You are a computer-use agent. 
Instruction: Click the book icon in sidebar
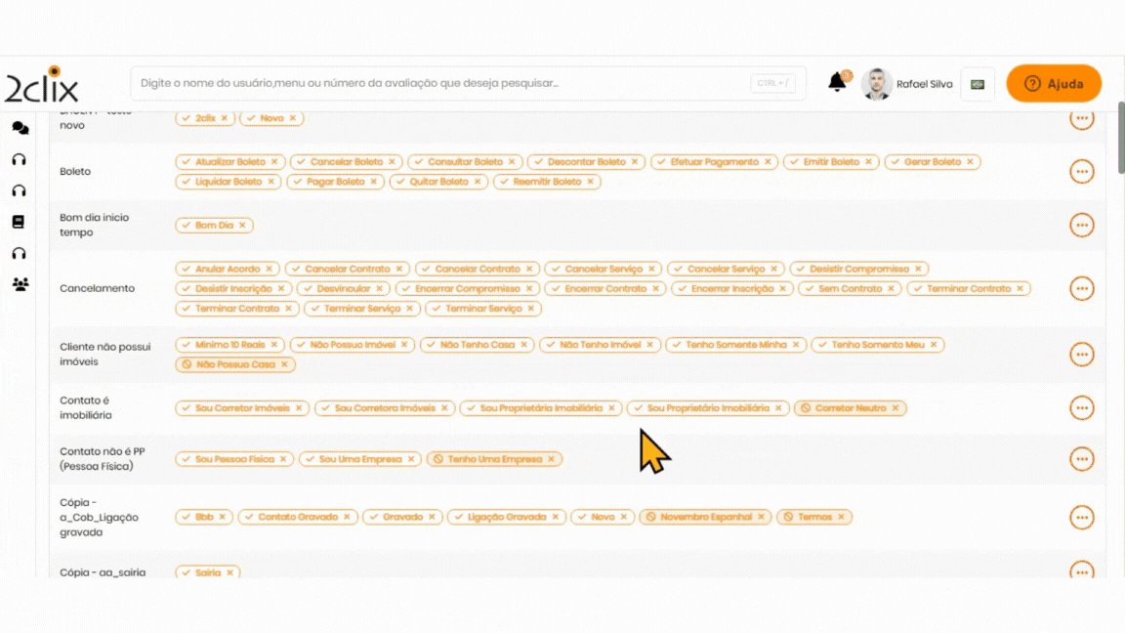tap(19, 222)
